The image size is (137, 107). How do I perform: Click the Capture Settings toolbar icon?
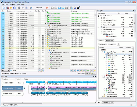(x=26, y=8)
